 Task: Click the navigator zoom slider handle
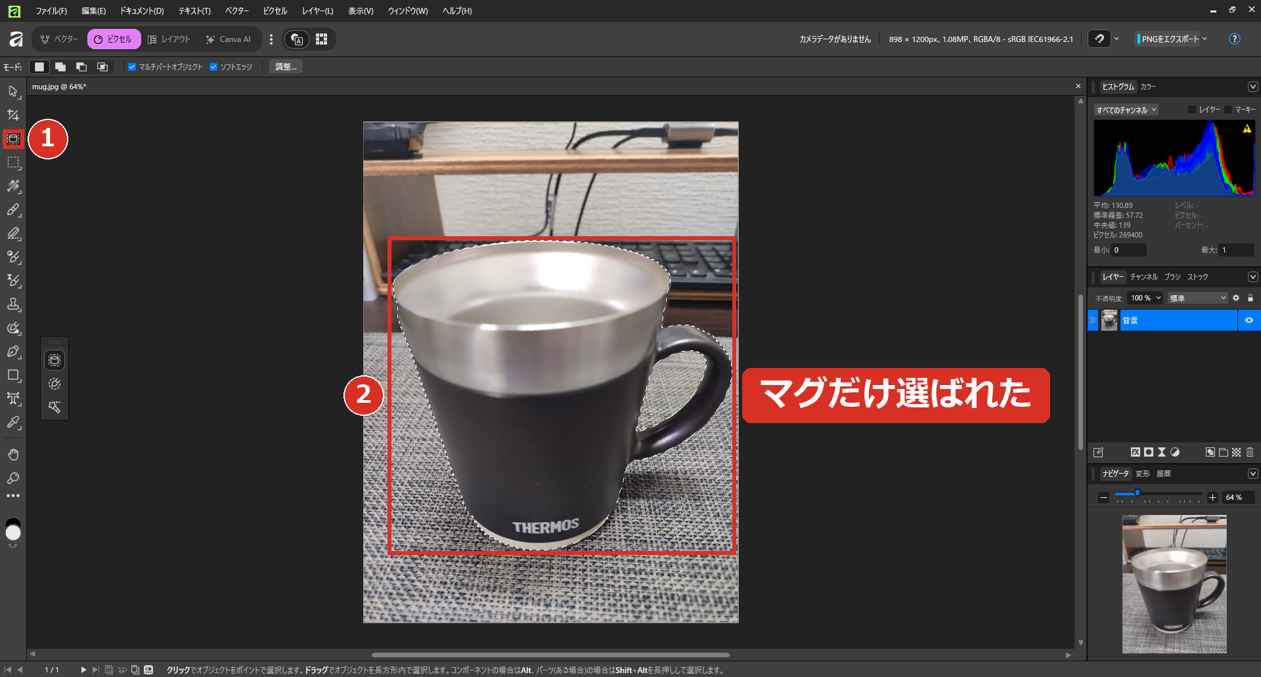[x=1138, y=493]
